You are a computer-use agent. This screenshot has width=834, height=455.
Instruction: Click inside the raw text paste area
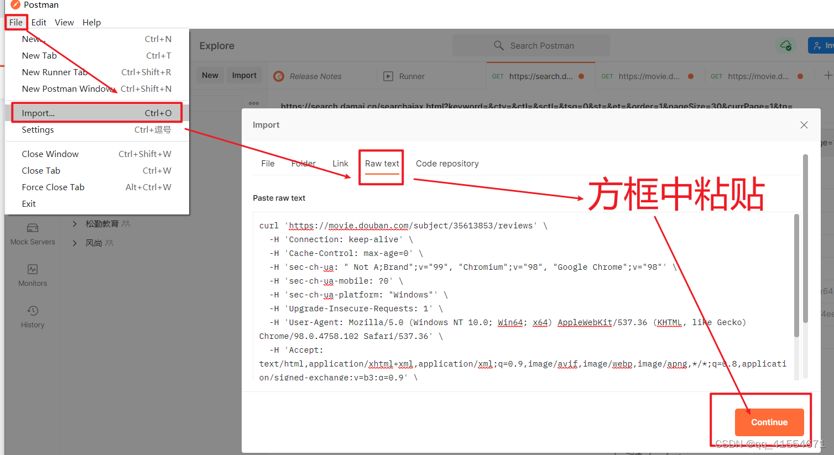523,296
